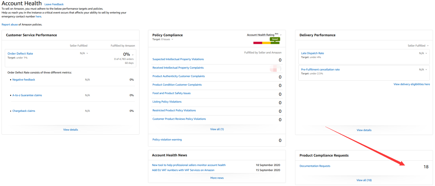The width and height of the screenshot is (435, 186).
Task: Open the Leave Feedback link
Action: pyautogui.click(x=54, y=4)
